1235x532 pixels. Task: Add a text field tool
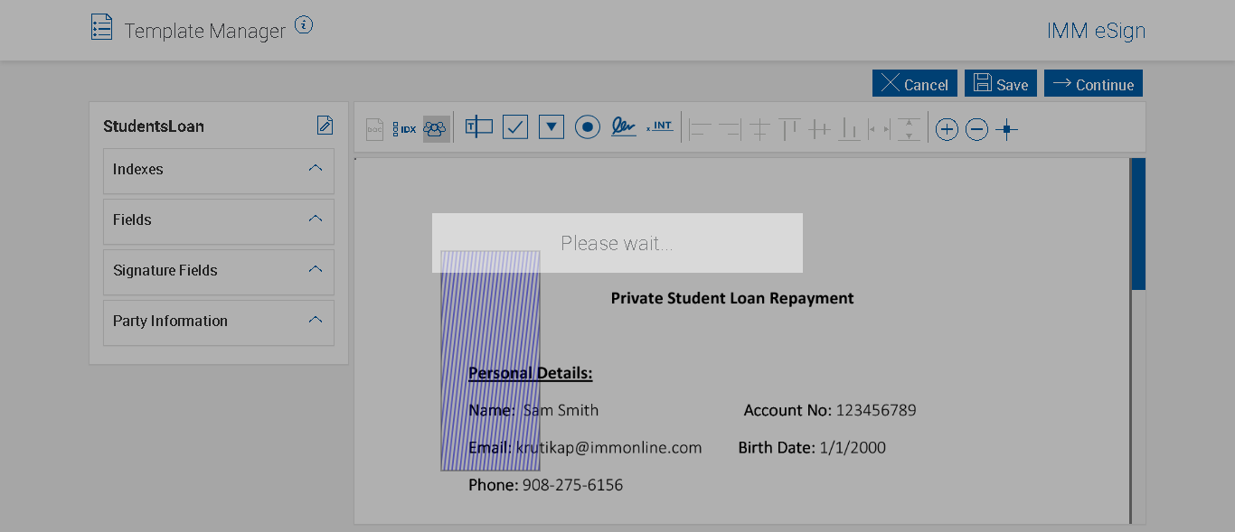tap(479, 127)
